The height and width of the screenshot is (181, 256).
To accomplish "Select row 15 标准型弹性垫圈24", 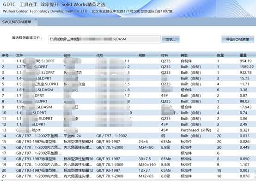I will tap(128, 142).
